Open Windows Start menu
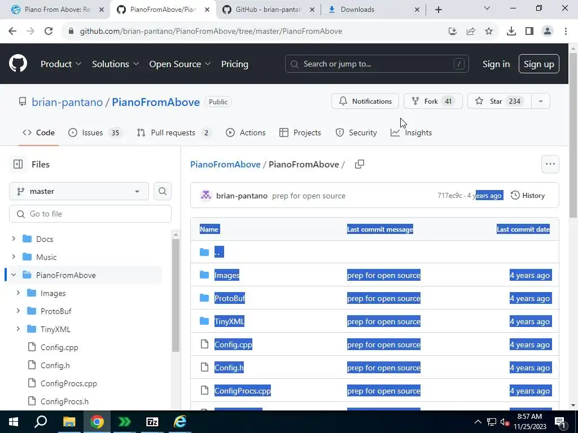 tap(14, 422)
